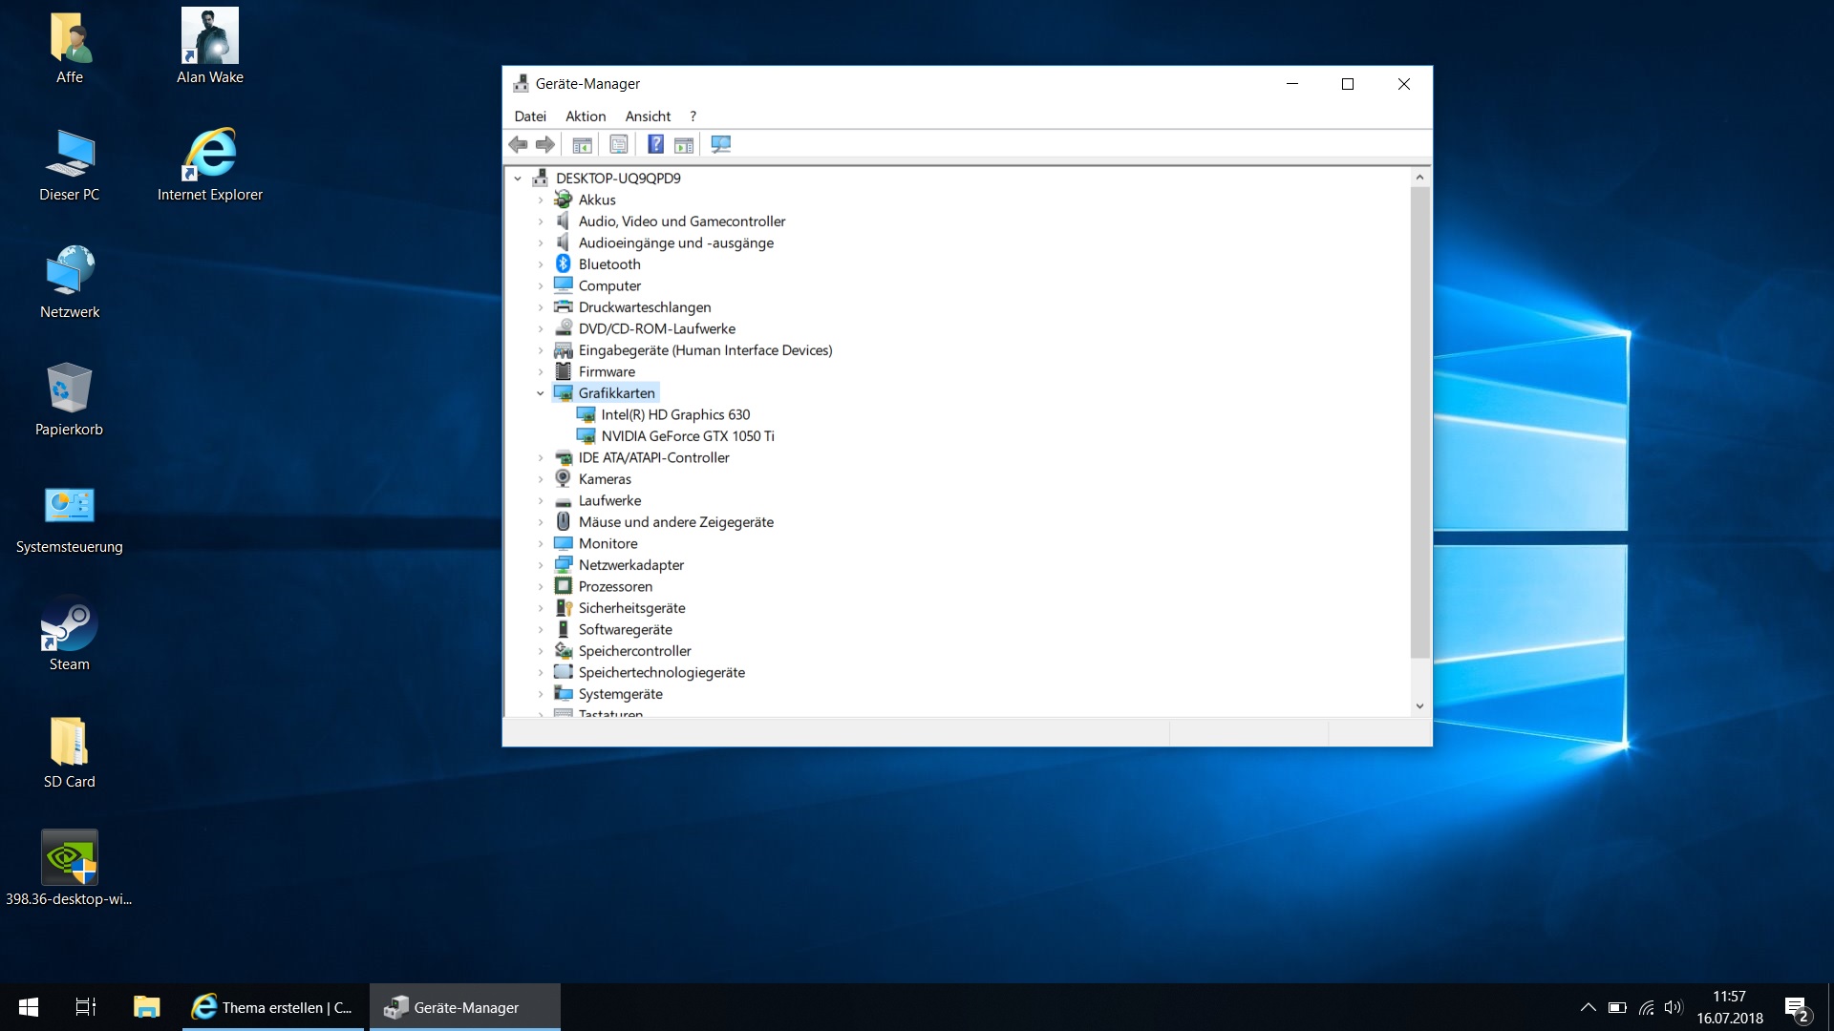Click the Properties icon in the toolbar
Viewport: 1834px width, 1031px height.
(x=619, y=144)
